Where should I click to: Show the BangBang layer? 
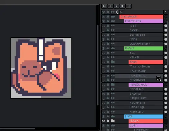(103, 35)
